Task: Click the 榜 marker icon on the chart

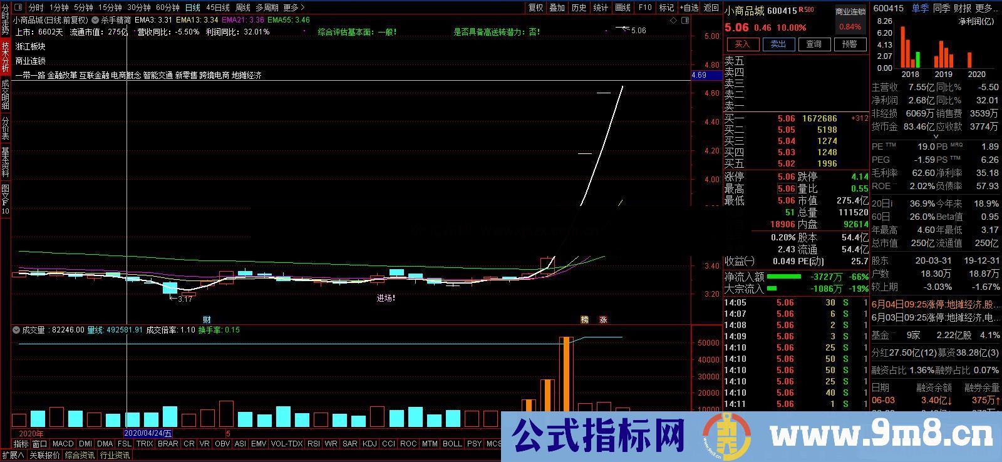Action: point(585,319)
